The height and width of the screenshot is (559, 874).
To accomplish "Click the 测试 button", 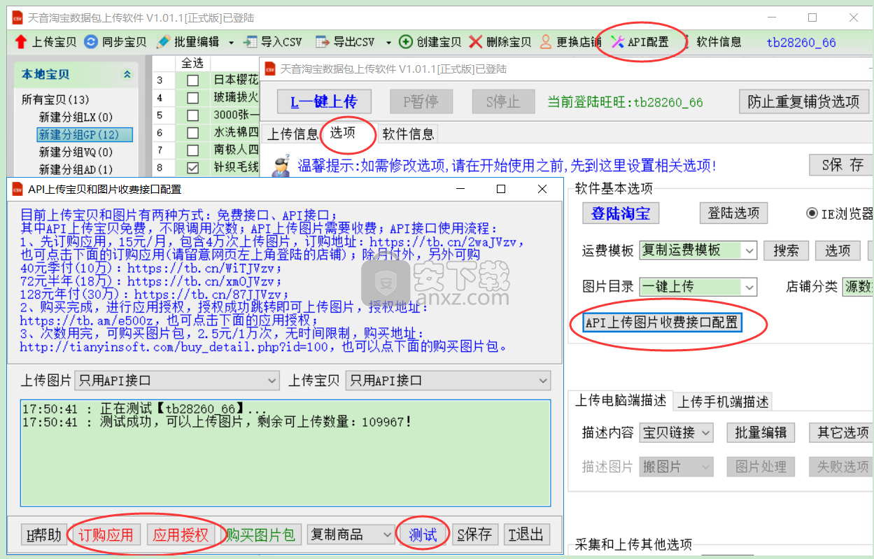I will (x=423, y=535).
